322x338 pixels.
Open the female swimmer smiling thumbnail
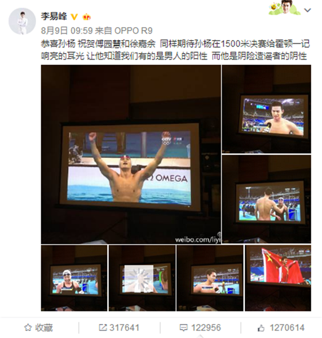point(74,278)
